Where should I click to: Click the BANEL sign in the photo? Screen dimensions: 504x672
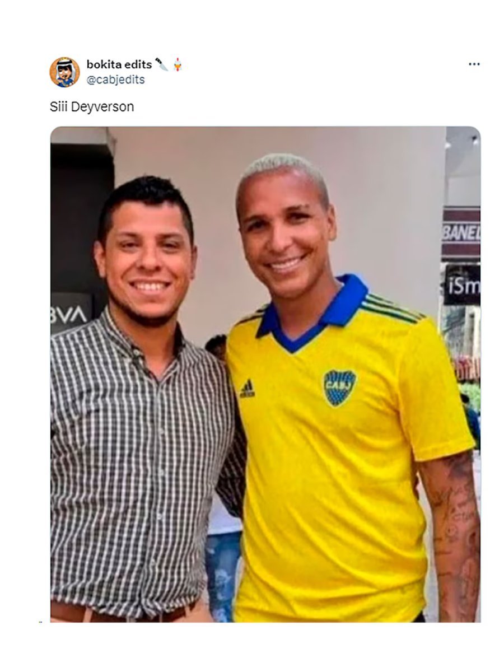(460, 233)
